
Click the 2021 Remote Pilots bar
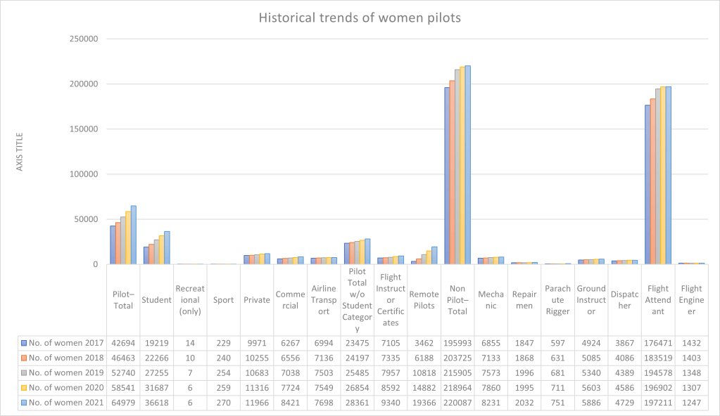(x=435, y=256)
